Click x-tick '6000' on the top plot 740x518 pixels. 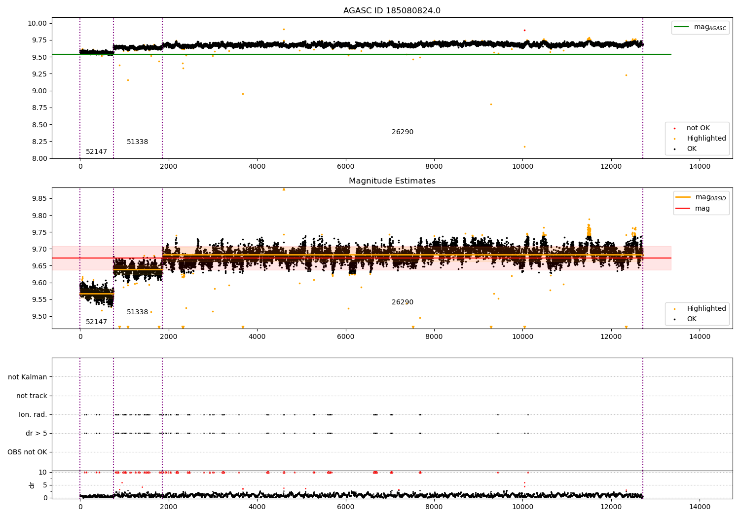(x=345, y=167)
